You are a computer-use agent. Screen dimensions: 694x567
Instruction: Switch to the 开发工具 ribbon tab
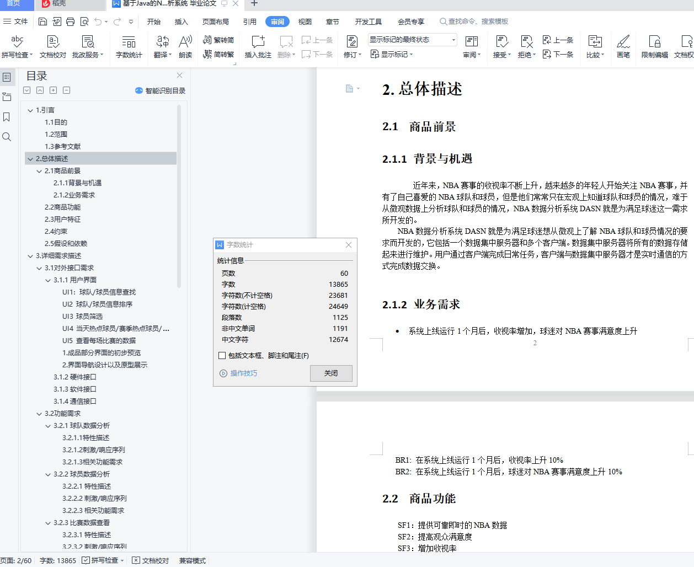369,22
